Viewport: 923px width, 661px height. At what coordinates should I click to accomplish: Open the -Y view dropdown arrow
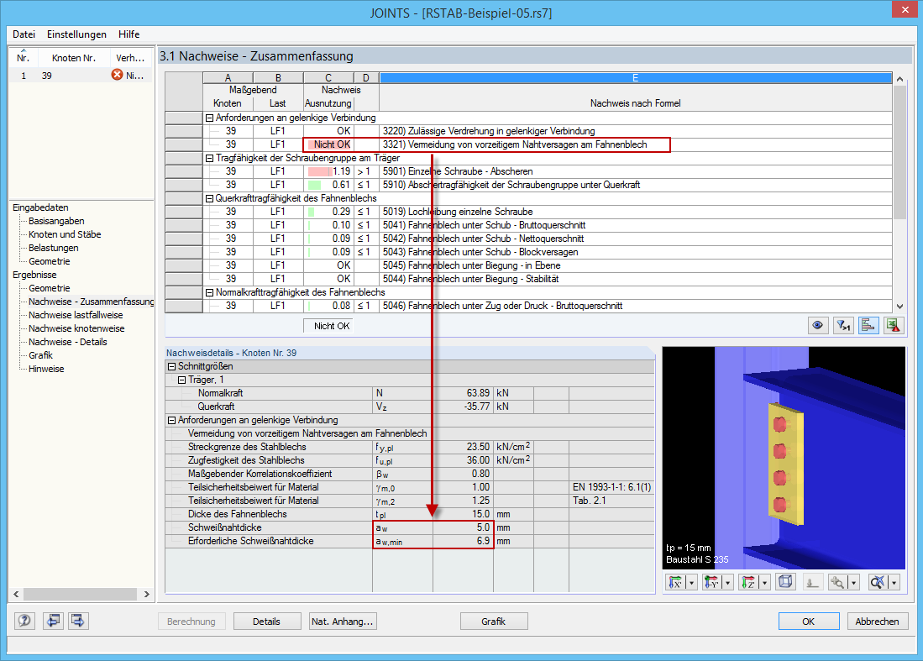(x=728, y=582)
